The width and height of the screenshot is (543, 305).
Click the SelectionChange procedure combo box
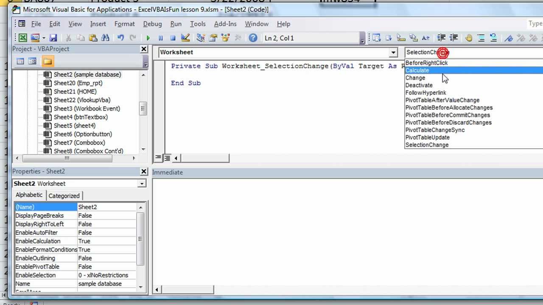(473, 53)
